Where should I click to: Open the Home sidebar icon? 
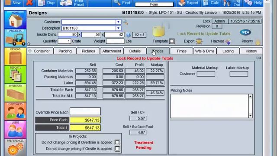(15, 19)
